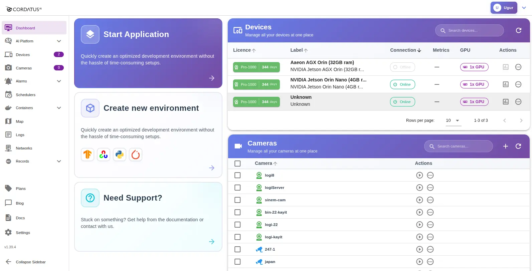Open Map in sidebar
Screen dimensions: 532x271
pyautogui.click(x=34, y=121)
